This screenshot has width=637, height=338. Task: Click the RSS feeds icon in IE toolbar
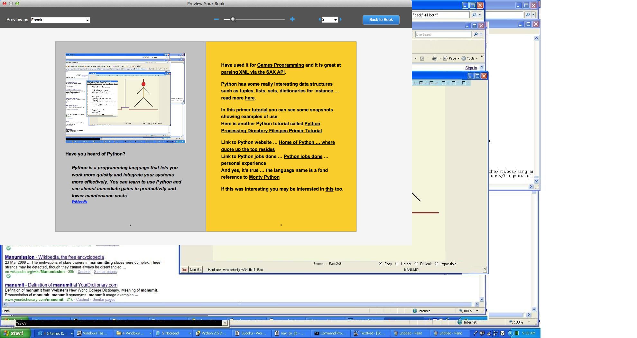pos(422,58)
